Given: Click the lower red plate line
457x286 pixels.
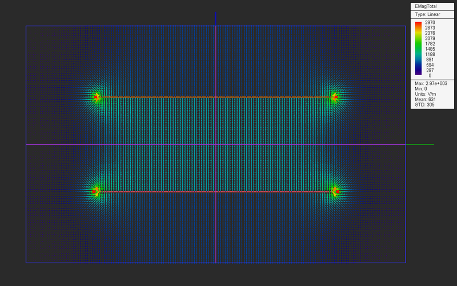Looking at the screenshot, I should pos(216,191).
